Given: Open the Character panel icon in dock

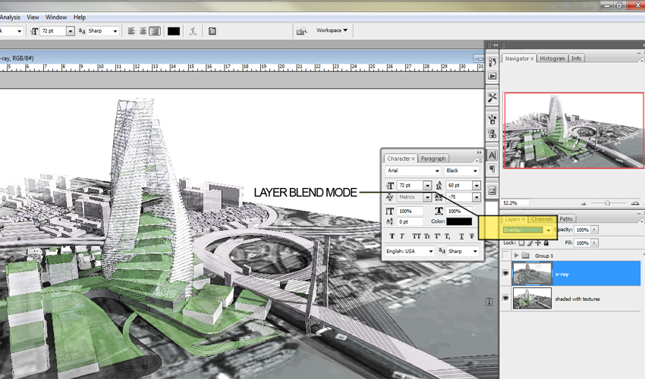Looking at the screenshot, I should [492, 155].
